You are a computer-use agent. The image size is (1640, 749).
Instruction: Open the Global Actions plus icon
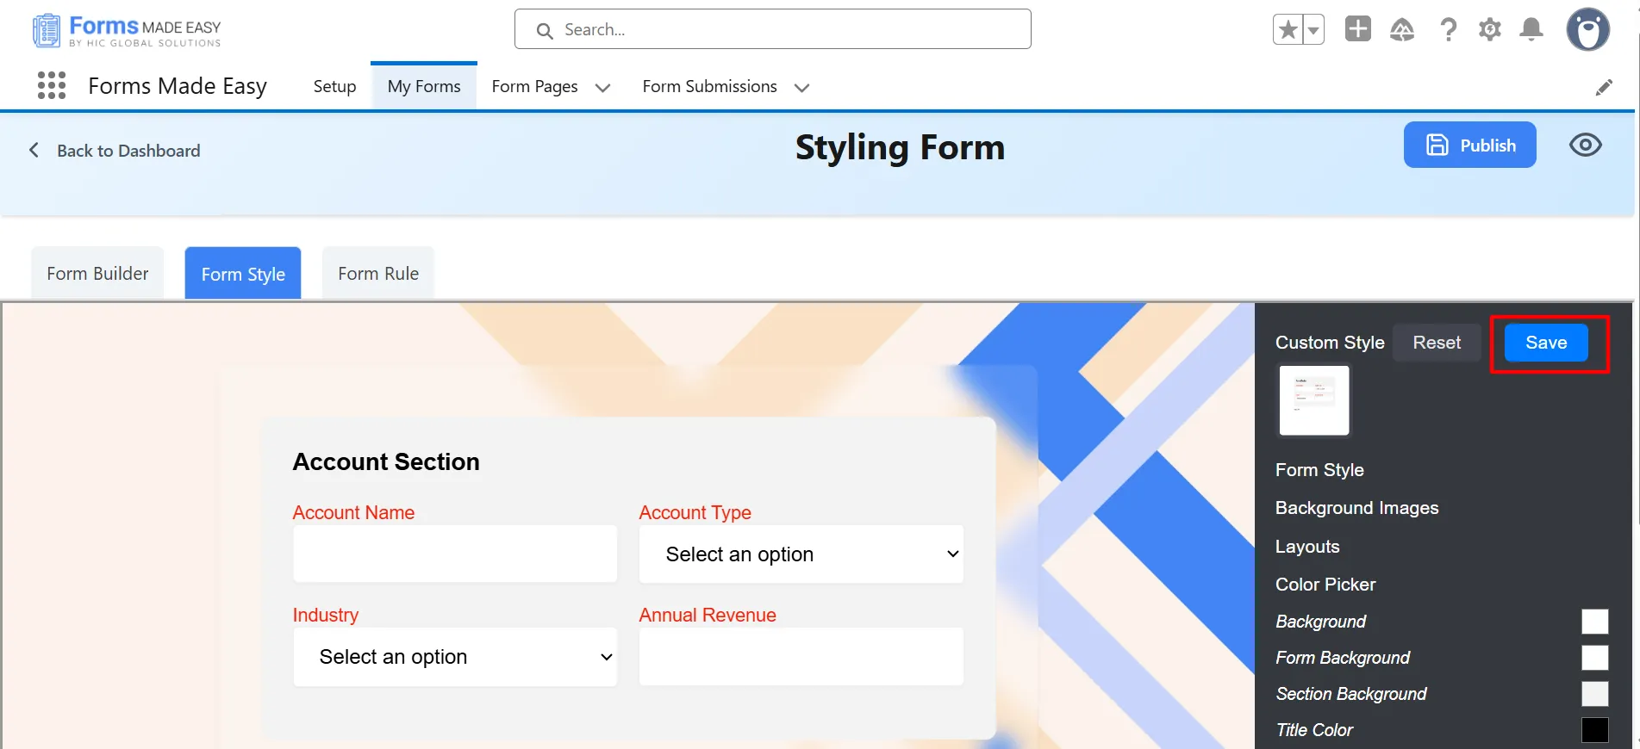(1357, 29)
